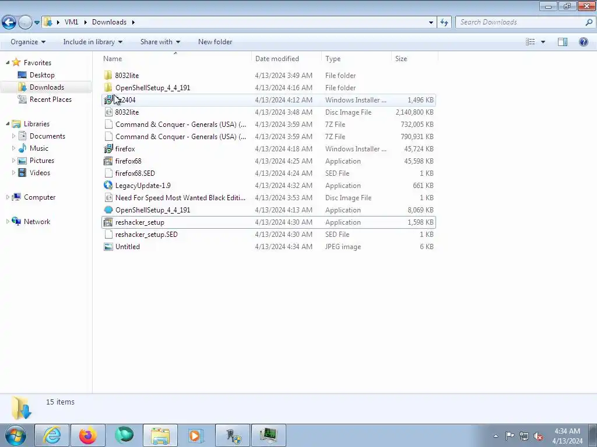Select the LegacyUpdate-1.9 application icon
Image resolution: width=597 pixels, height=447 pixels.
108,185
